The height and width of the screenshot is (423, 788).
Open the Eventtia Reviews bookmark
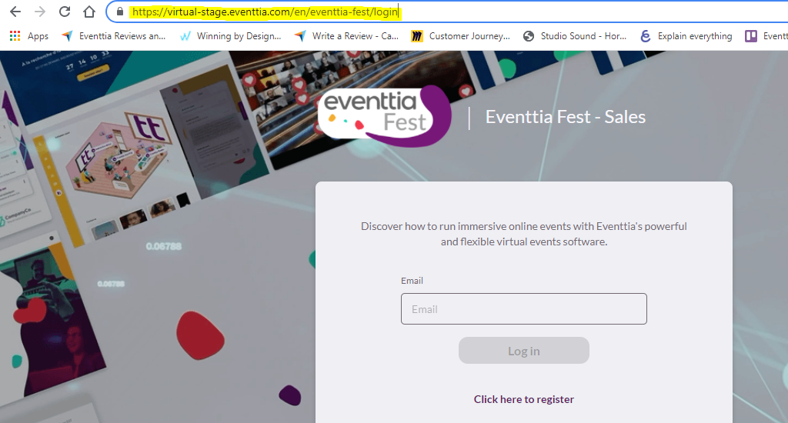coord(114,36)
